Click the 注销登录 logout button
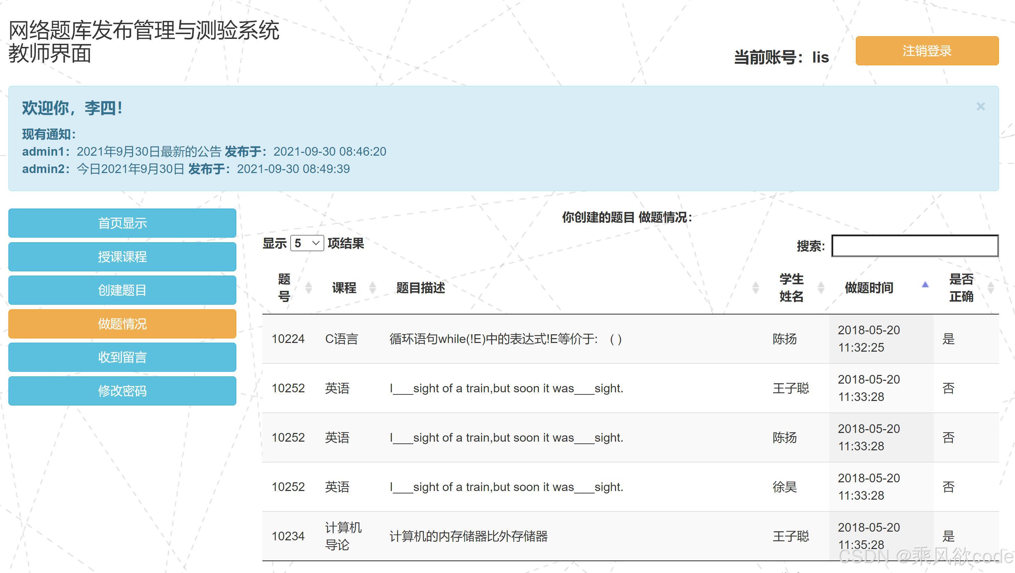Image resolution: width=1015 pixels, height=573 pixels. (927, 51)
